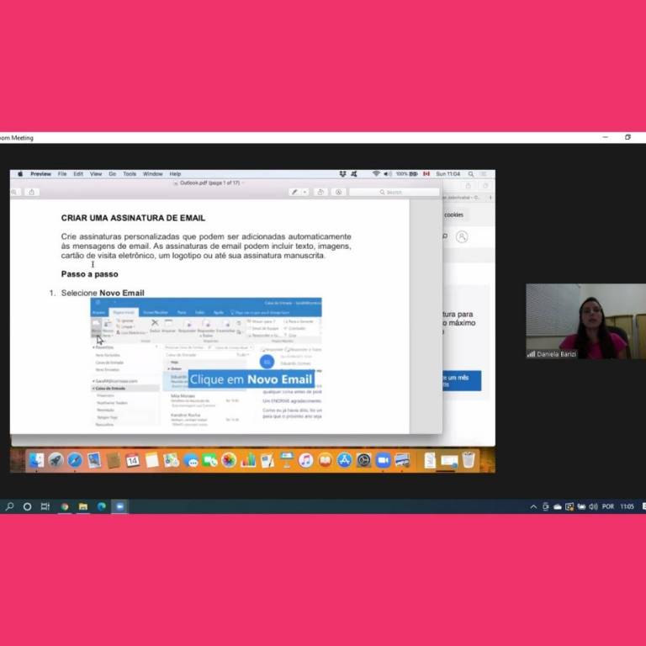Open the Window menu in Preview
This screenshot has height=646, width=646.
click(x=152, y=174)
